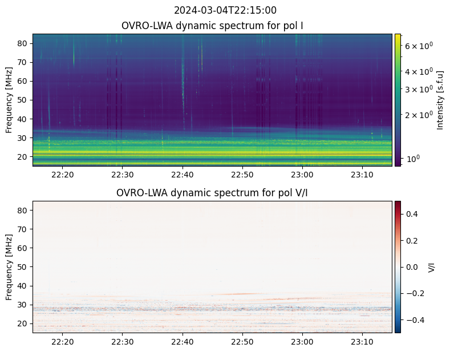Select the pol I dynamic spectrum title
450x352 pixels.
coord(212,26)
